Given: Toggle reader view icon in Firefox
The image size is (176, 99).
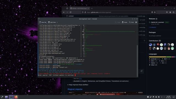Looking at the screenshot, I should point(152,12).
